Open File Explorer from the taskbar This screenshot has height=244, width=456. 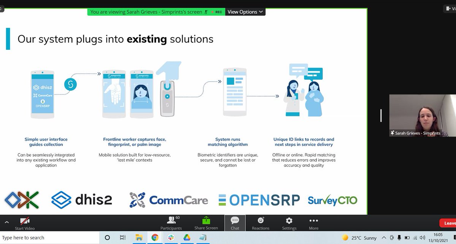point(139,238)
